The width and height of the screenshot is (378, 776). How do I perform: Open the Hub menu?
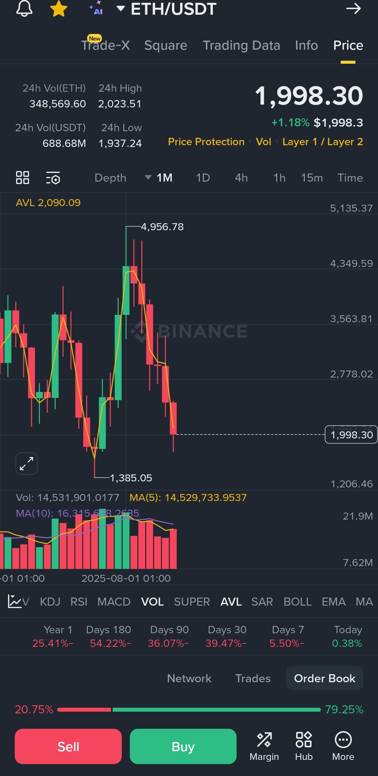point(303,746)
